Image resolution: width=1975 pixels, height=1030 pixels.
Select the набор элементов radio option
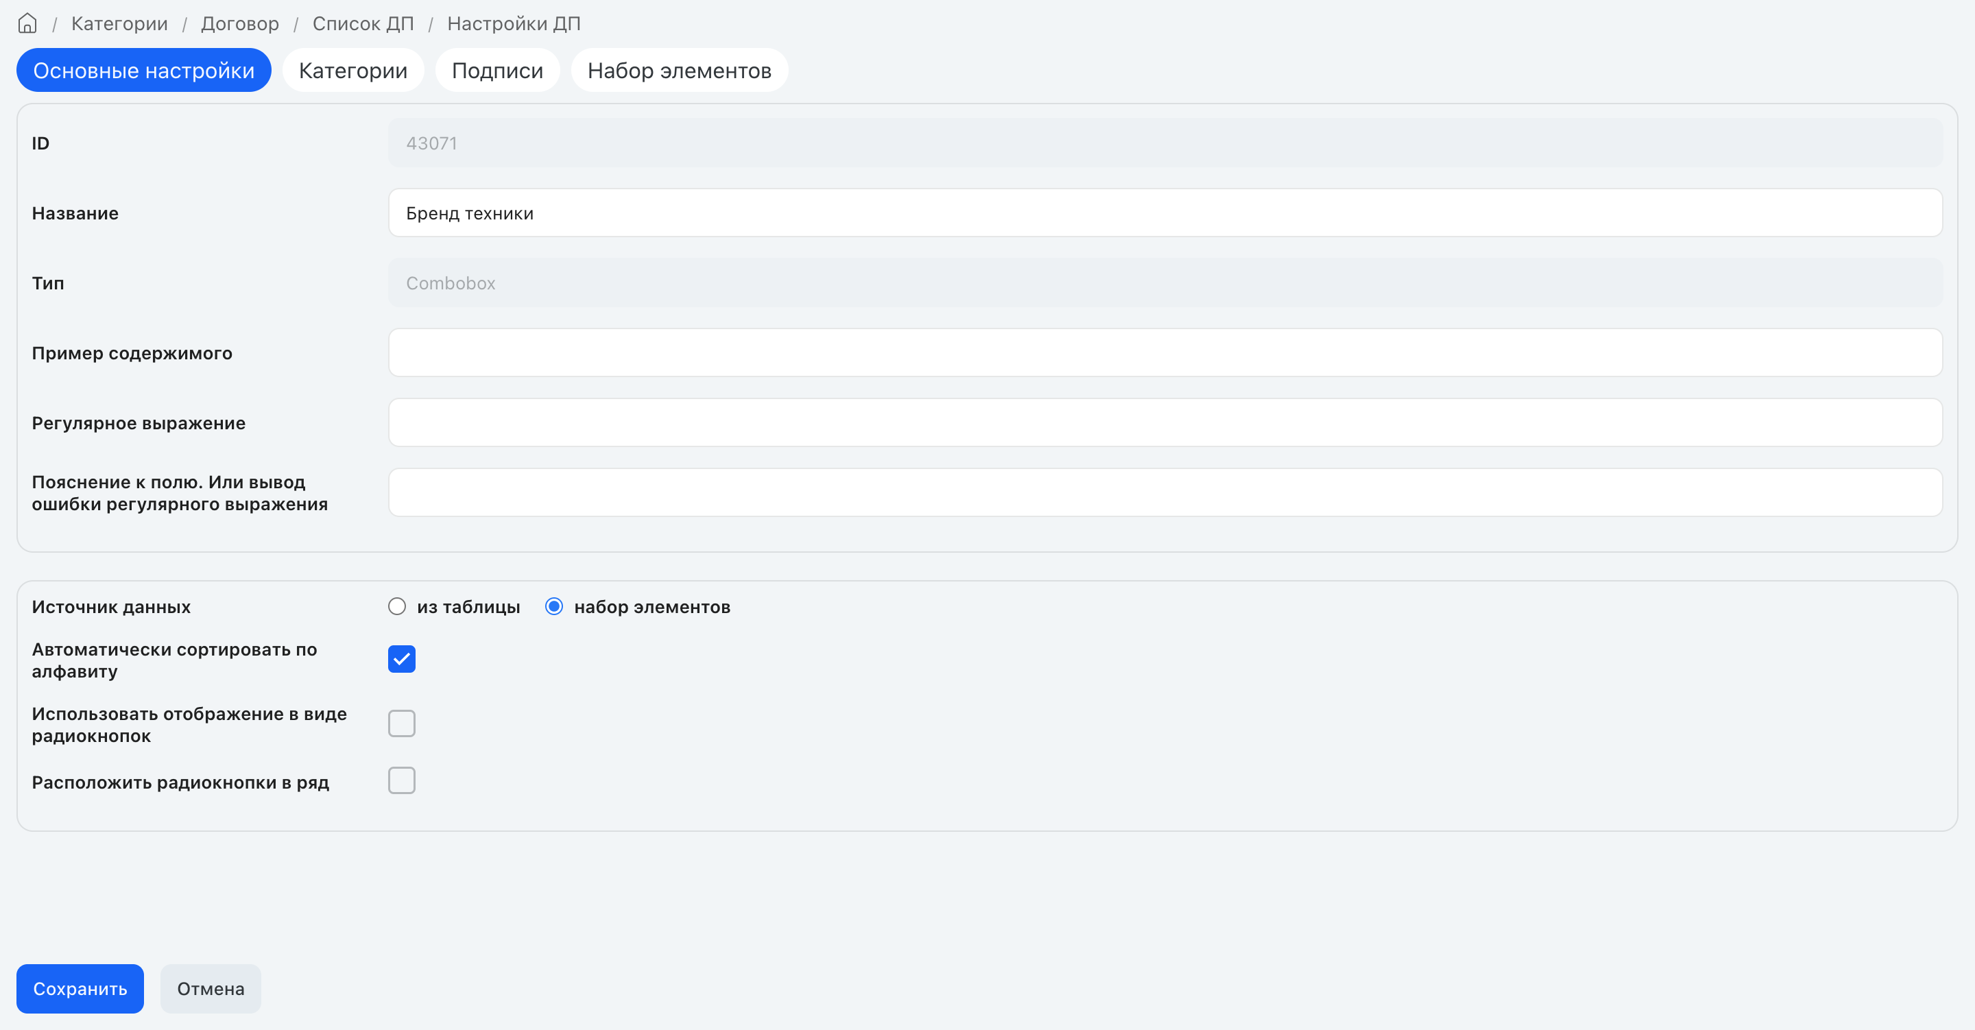click(x=553, y=607)
